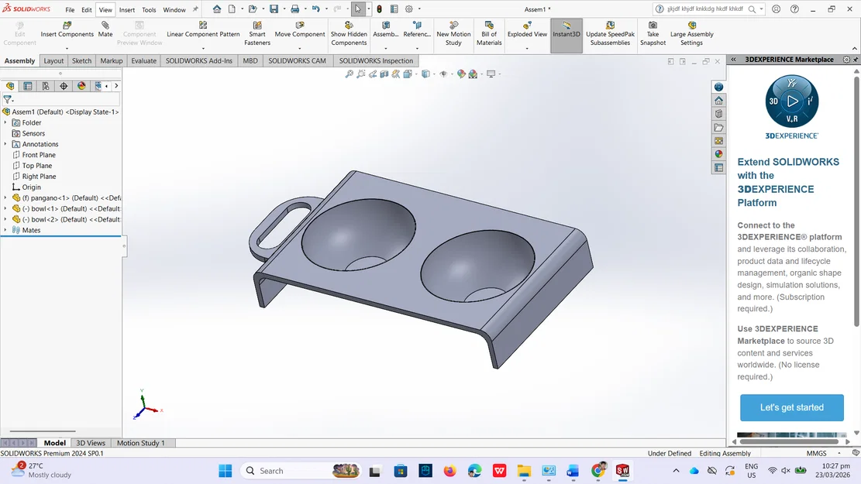Switch to the Evaluate tab

(x=143, y=60)
